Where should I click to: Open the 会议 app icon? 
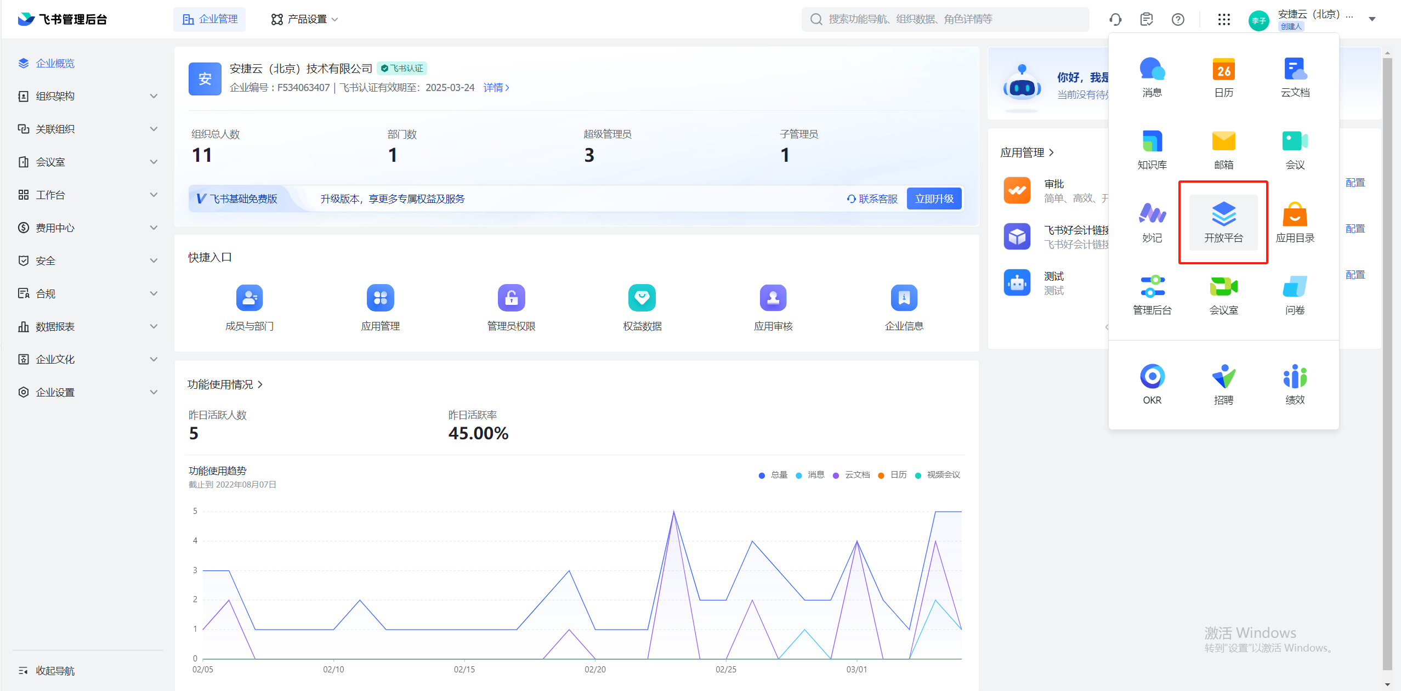(1295, 150)
